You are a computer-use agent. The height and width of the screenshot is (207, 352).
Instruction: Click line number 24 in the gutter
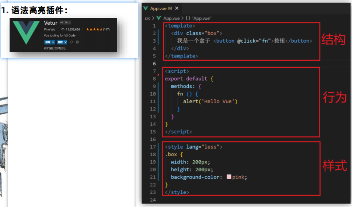point(153,200)
